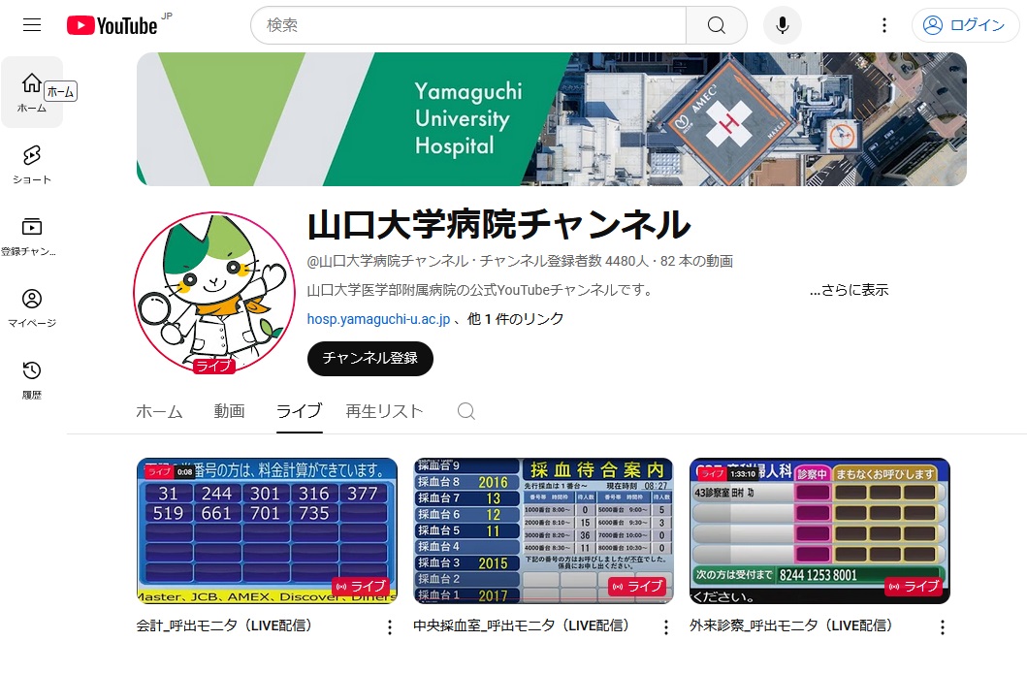
Task: Click the チャンネル登録 subscribe button
Action: click(x=370, y=358)
